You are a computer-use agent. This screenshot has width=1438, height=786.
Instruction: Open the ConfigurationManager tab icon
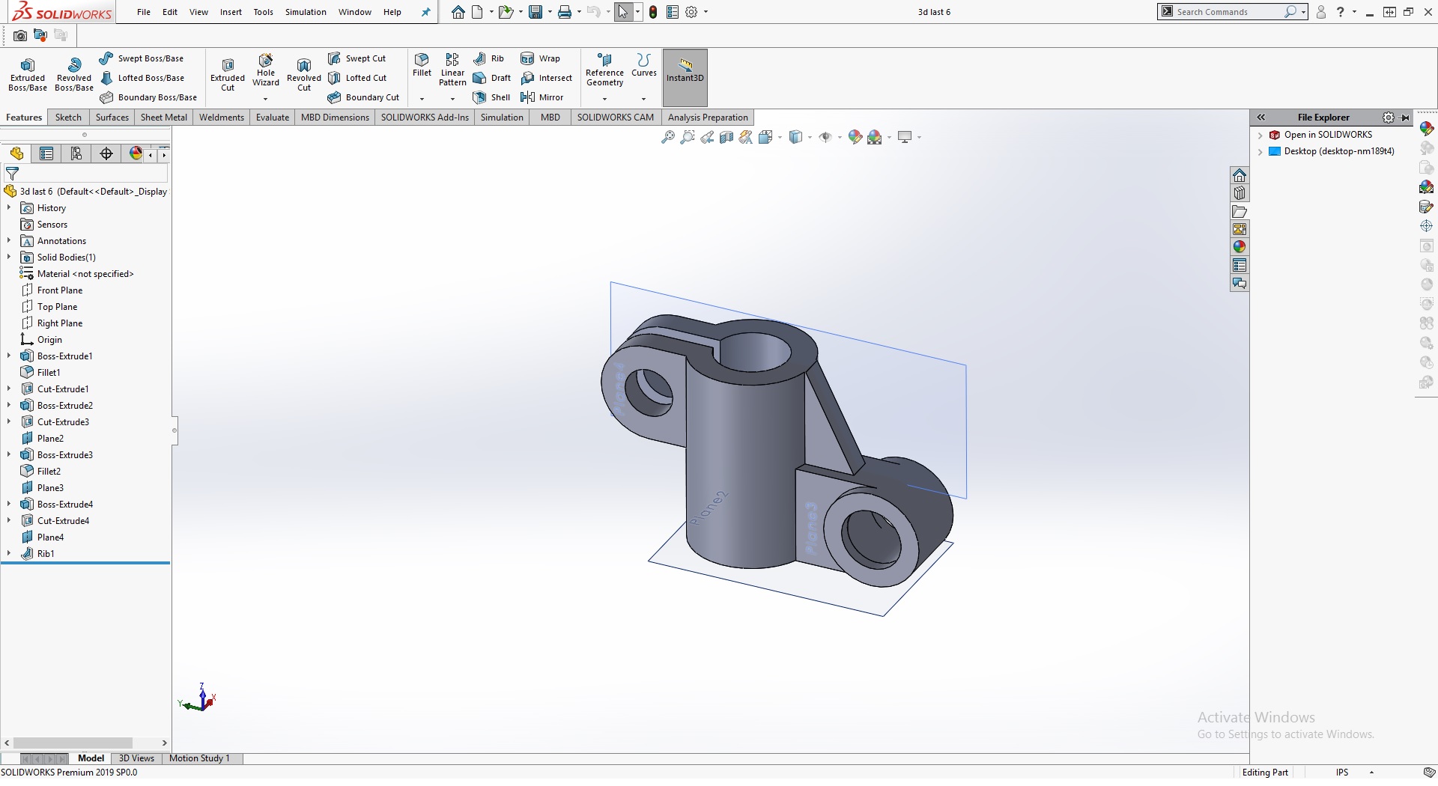tap(76, 154)
